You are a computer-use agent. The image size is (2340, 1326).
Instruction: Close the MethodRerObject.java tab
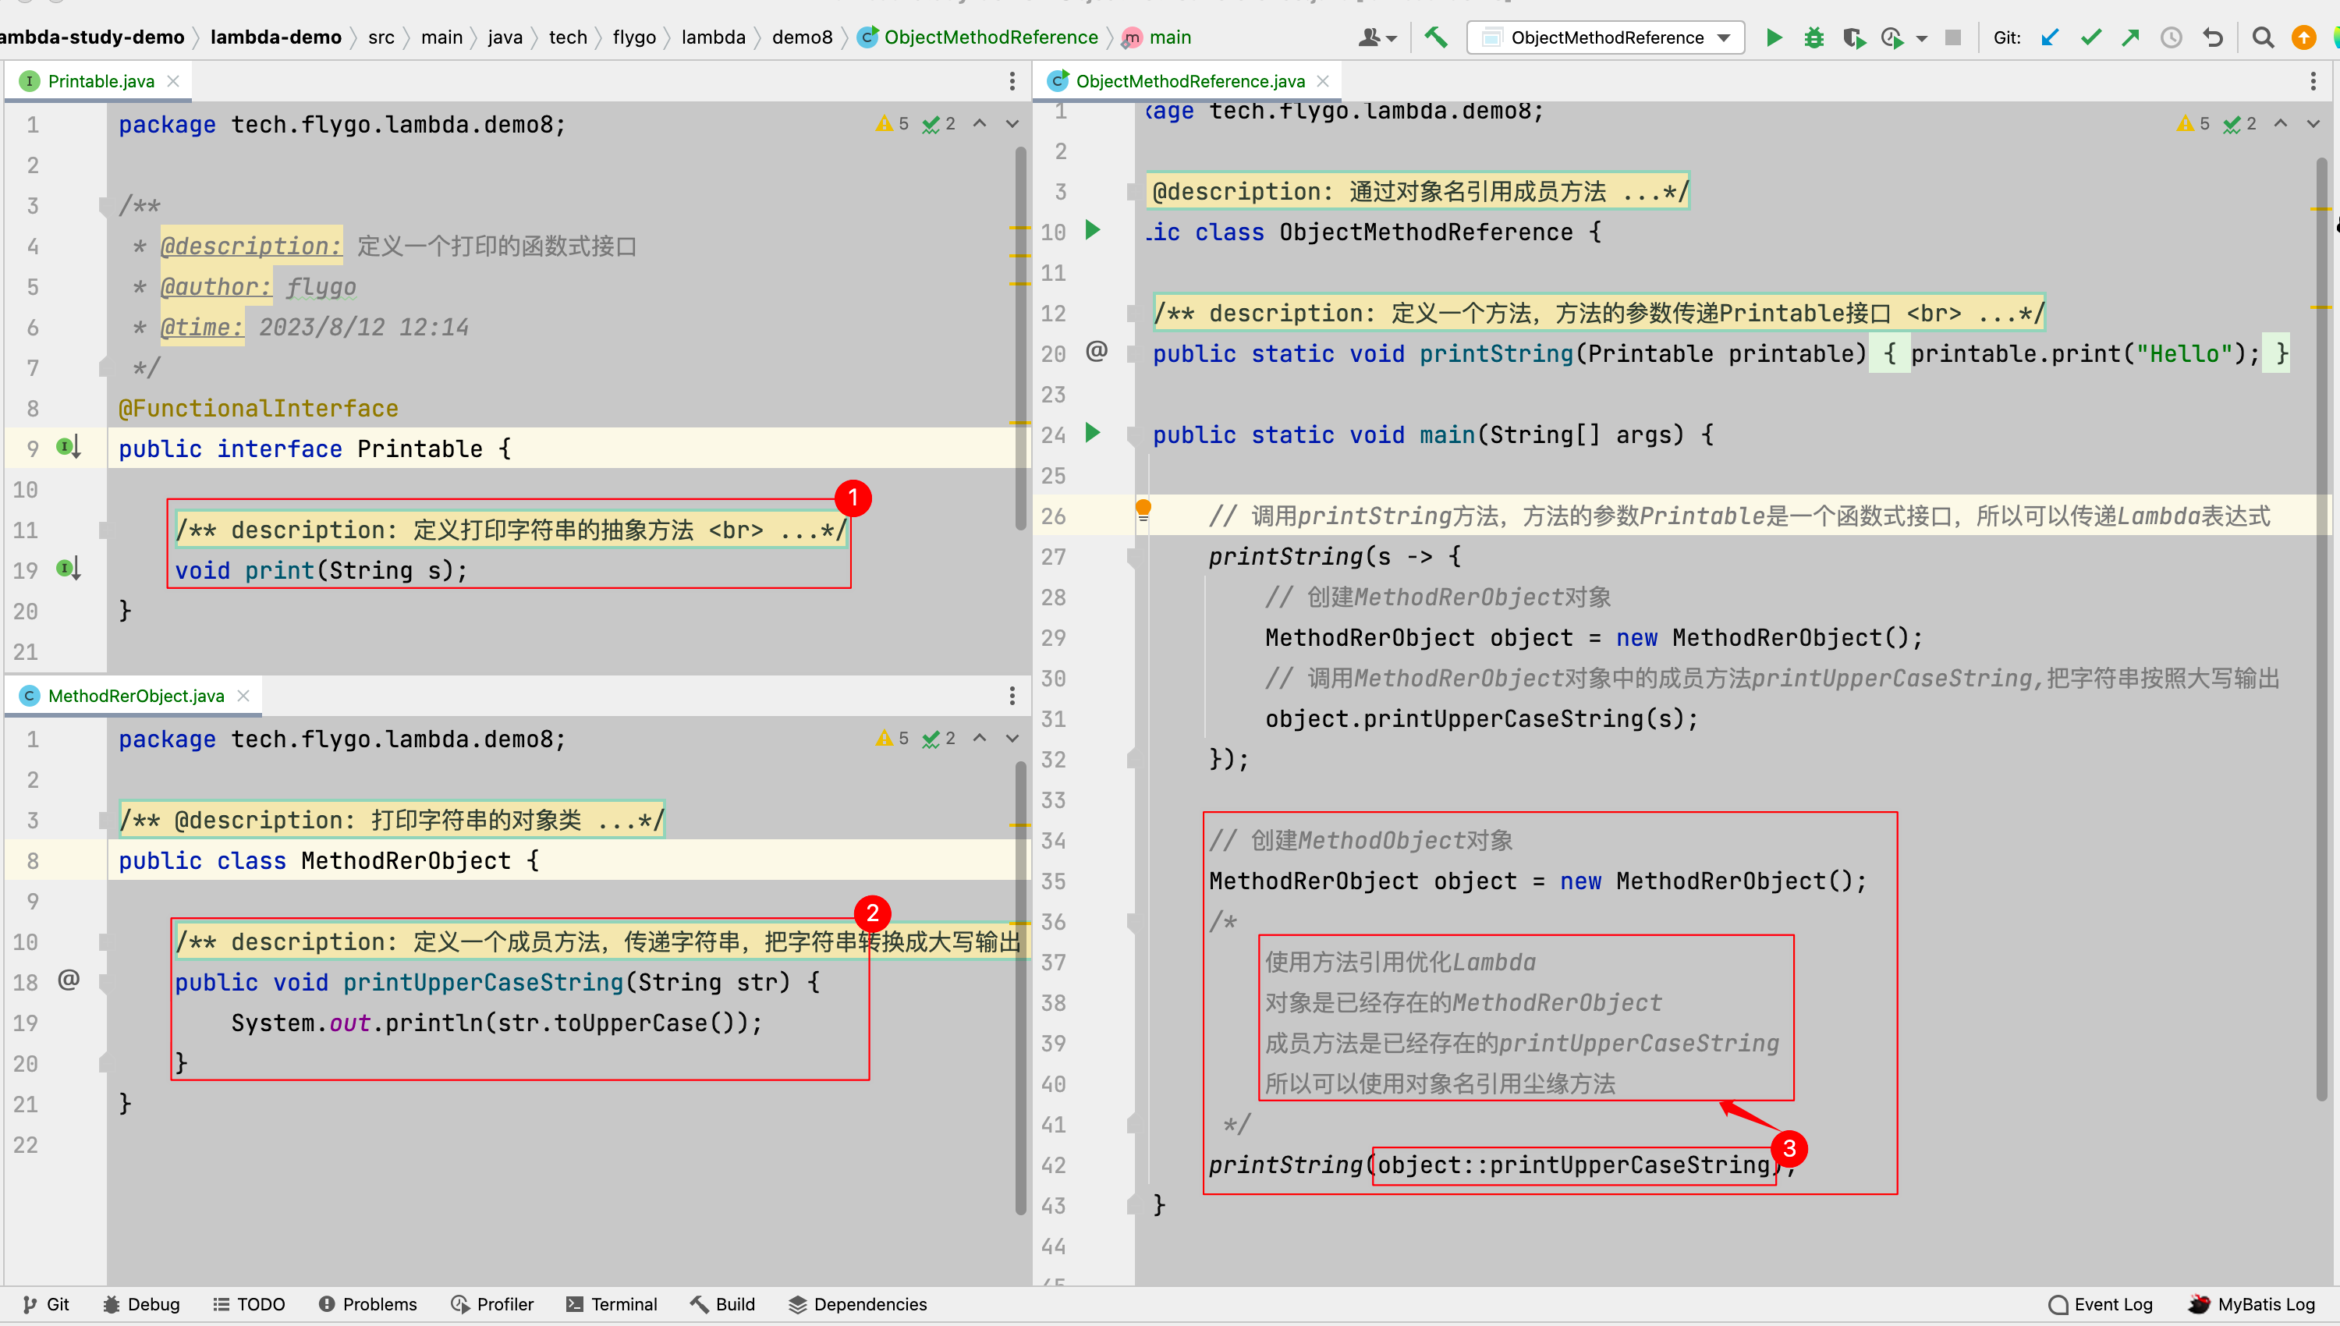point(243,696)
